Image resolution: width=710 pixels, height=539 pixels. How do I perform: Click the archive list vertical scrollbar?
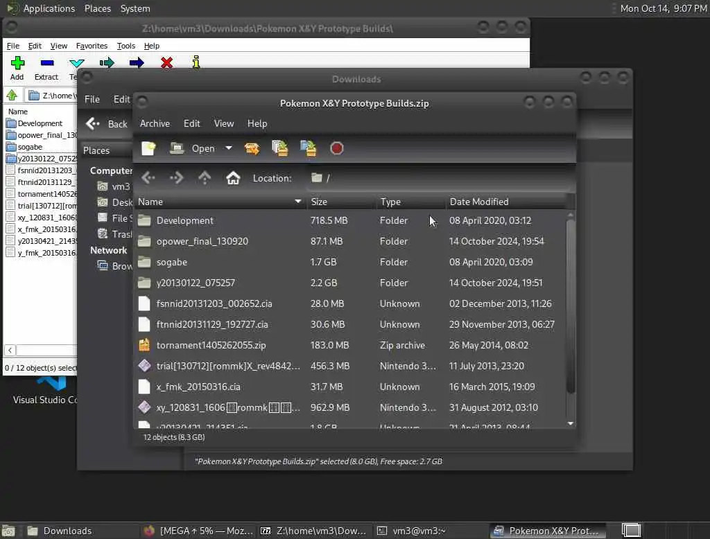click(571, 306)
